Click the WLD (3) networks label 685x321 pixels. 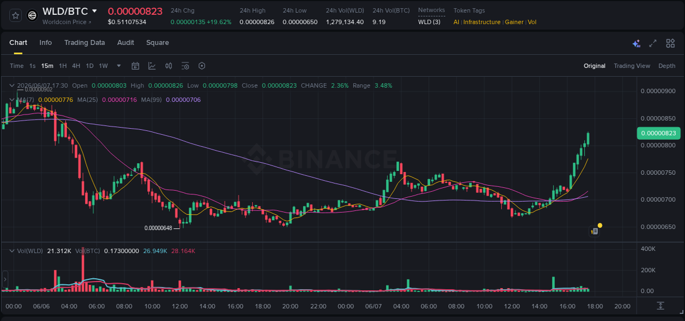tap(429, 22)
